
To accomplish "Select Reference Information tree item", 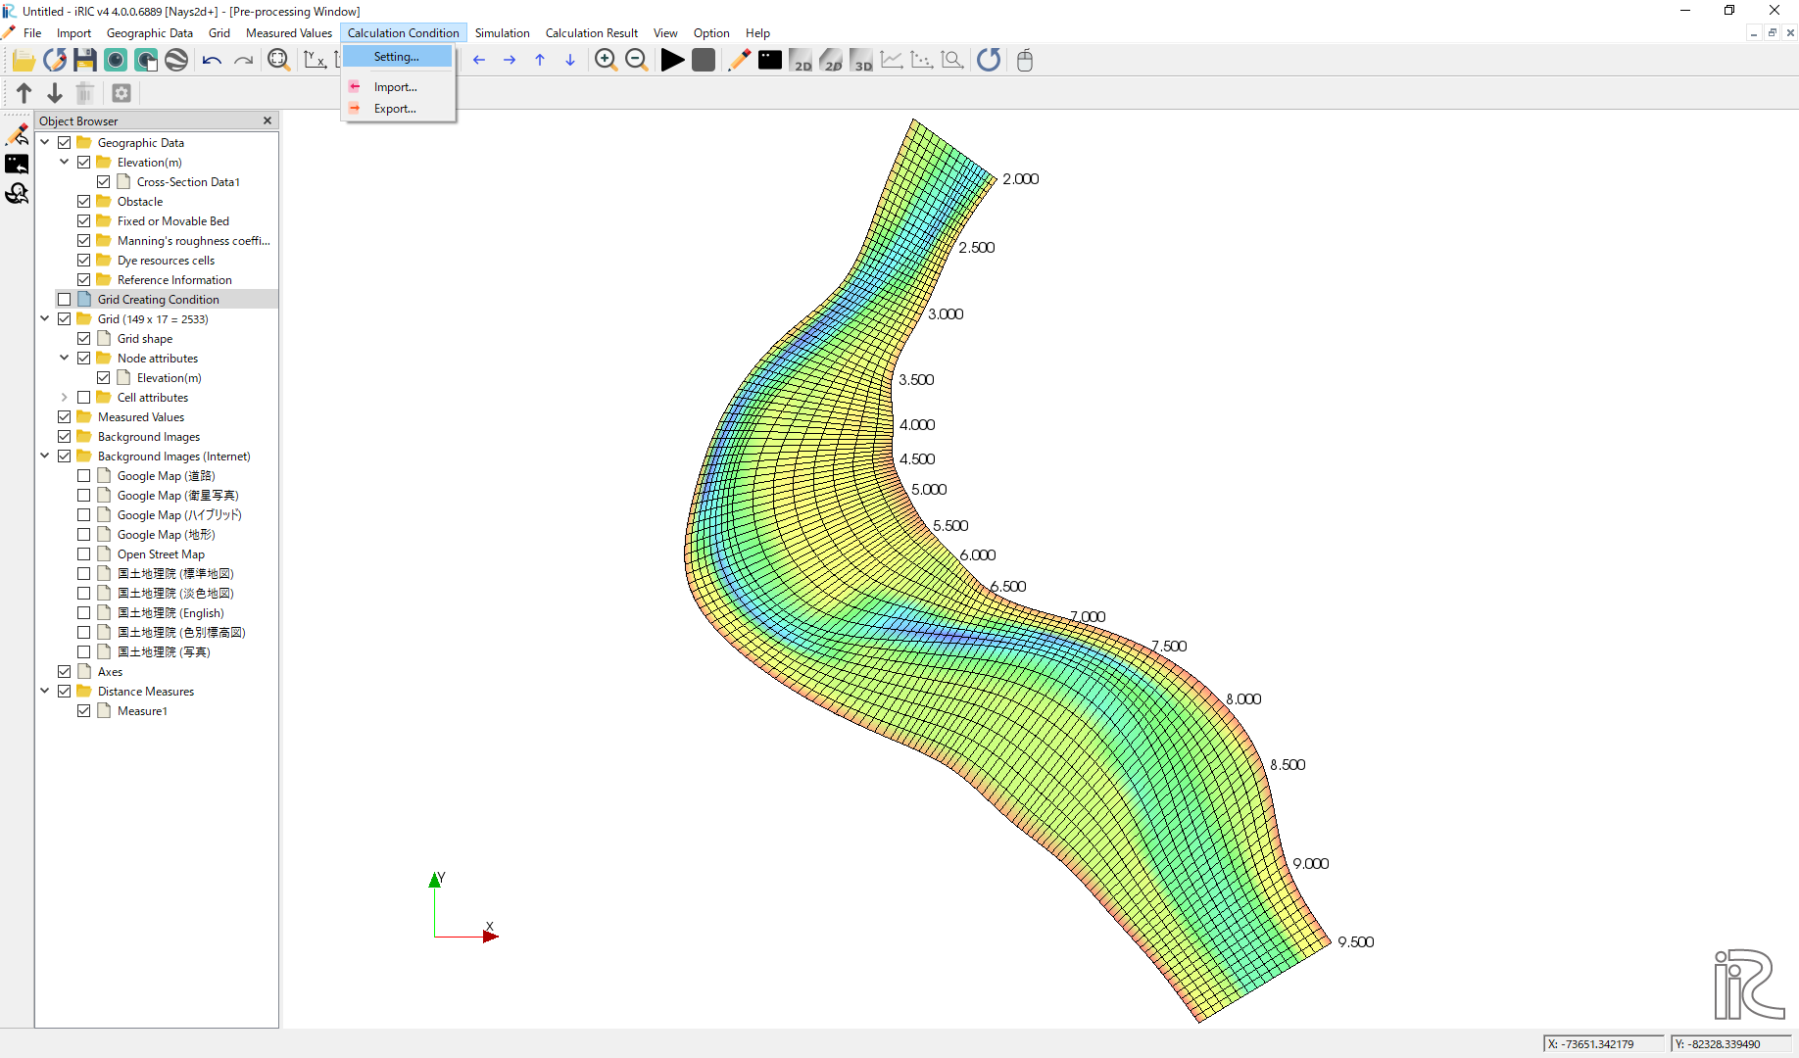I will pos(174,280).
